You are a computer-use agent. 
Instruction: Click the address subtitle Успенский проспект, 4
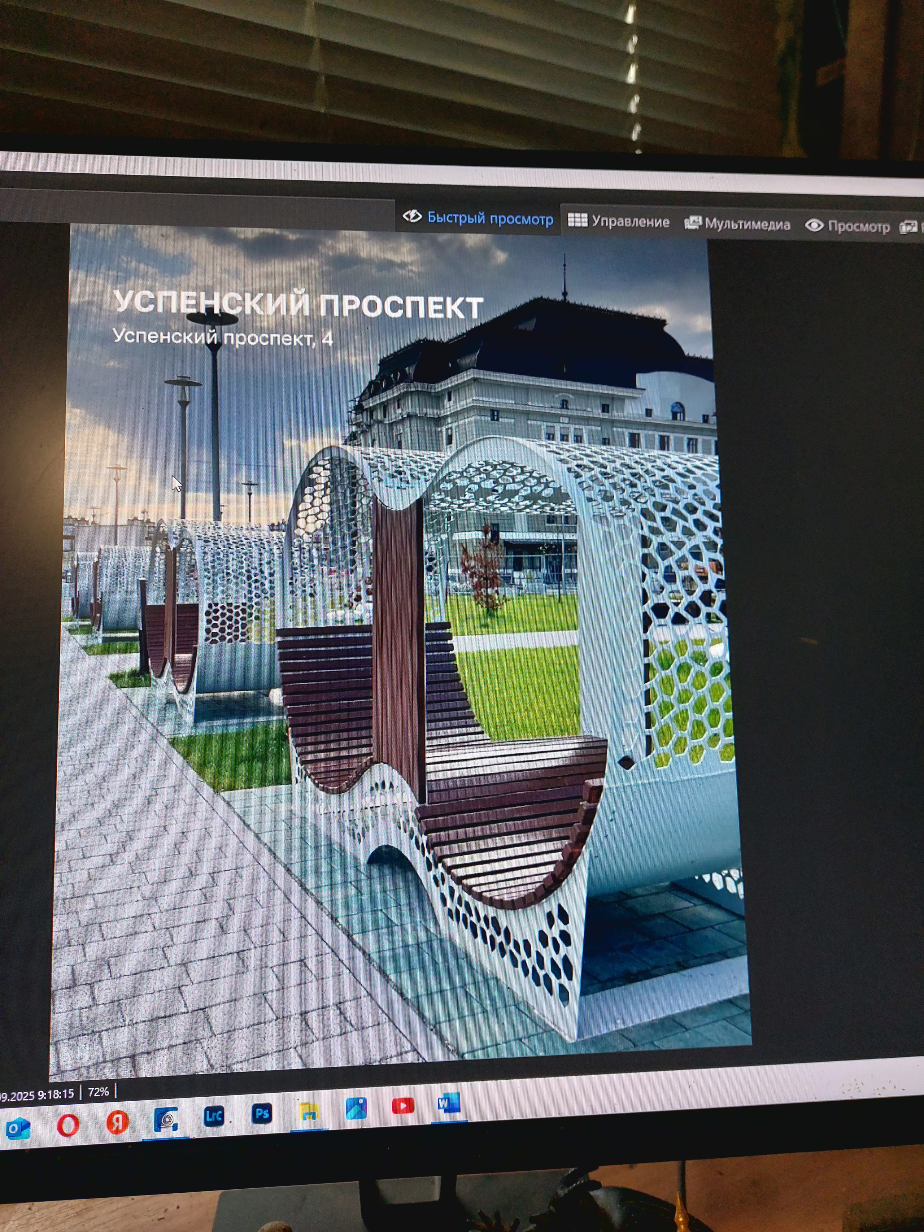tap(223, 337)
